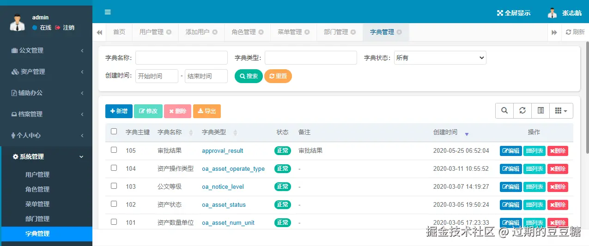
Task: Focus the 字典名称 input field
Action: point(182,58)
